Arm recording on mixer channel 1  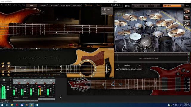tap(19, 83)
